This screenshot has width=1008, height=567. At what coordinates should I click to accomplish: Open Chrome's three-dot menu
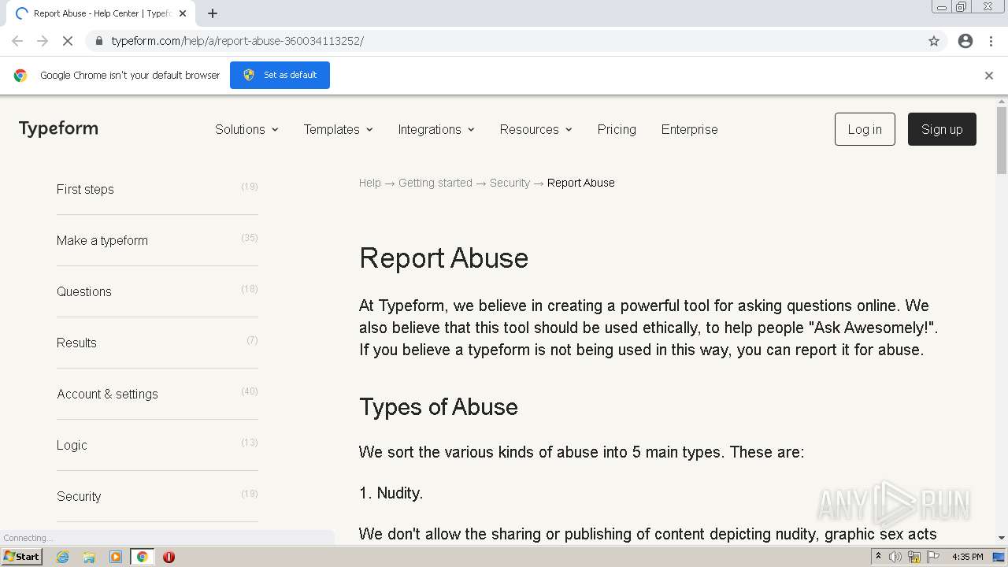(991, 41)
